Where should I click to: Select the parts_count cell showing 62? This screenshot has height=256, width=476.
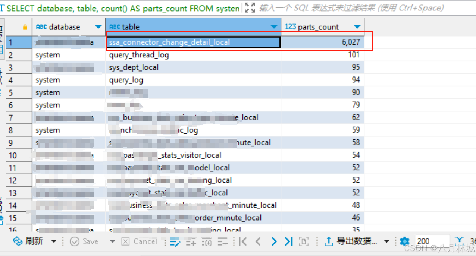[323, 118]
